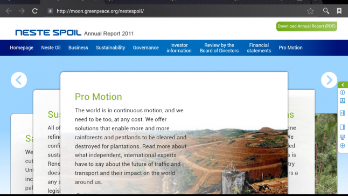Open the Sustainability menu item
Screen dimensions: 348x196
(110, 48)
